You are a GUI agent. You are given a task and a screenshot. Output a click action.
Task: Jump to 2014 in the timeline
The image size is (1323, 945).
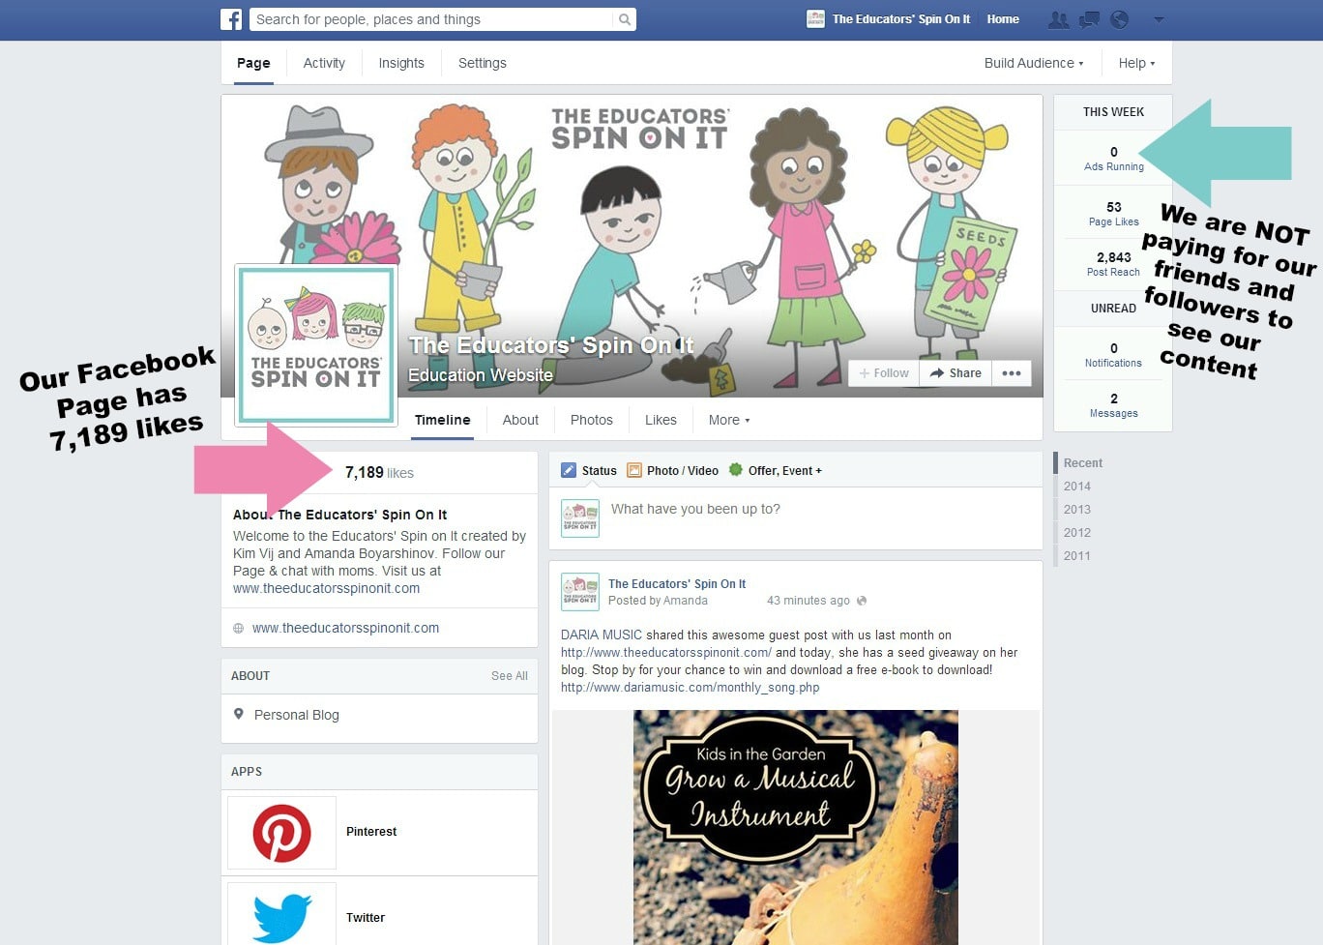click(x=1077, y=487)
